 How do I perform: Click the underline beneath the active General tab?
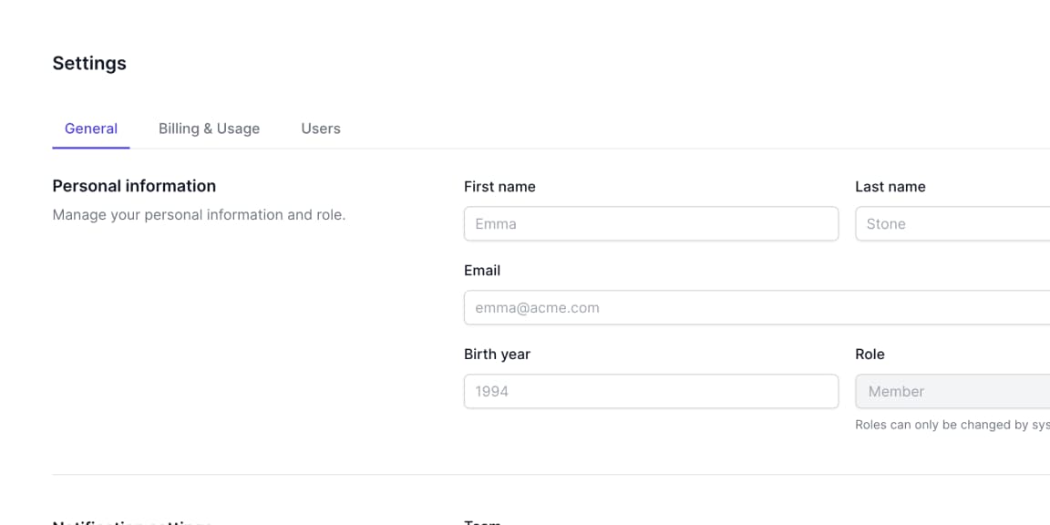pyautogui.click(x=91, y=146)
